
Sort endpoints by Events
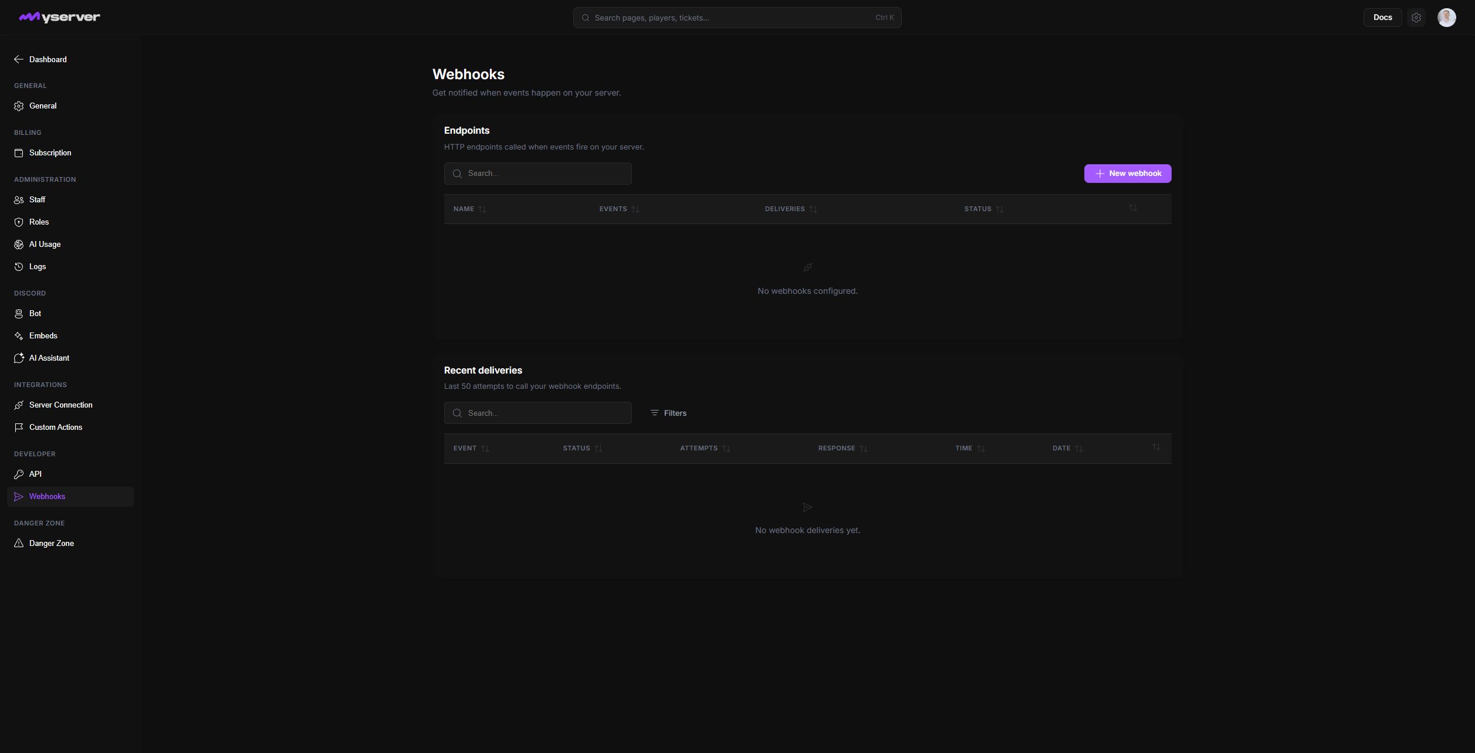coord(619,209)
